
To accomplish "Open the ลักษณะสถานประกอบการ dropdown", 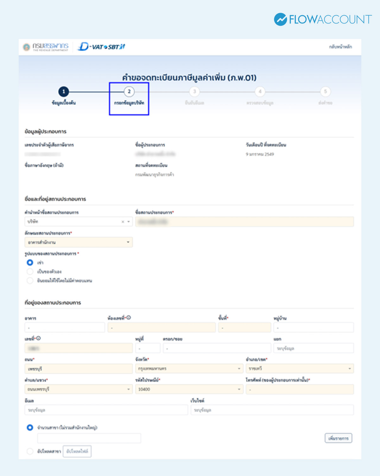I will pos(78,242).
